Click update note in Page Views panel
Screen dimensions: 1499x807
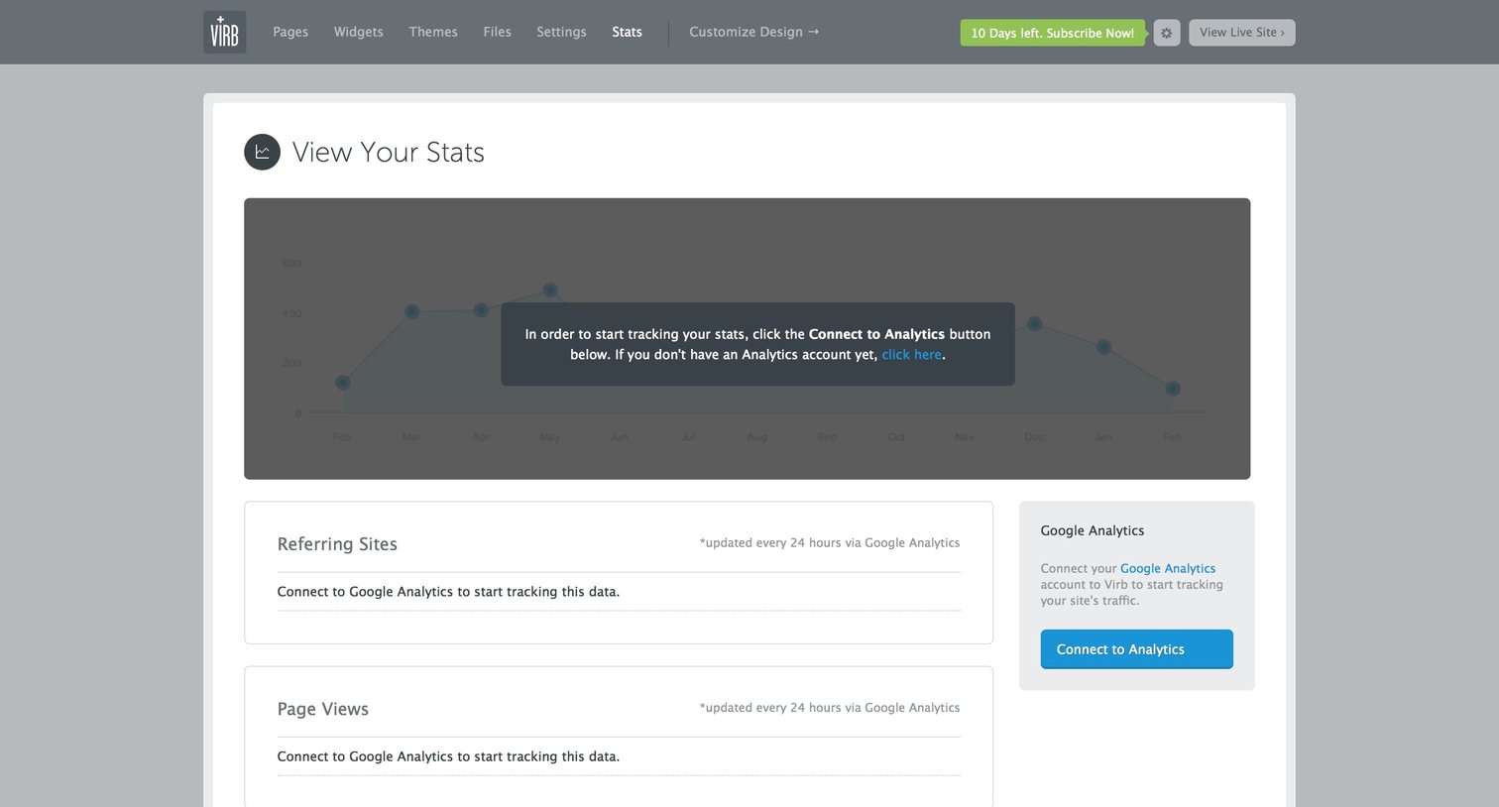pyautogui.click(x=830, y=708)
